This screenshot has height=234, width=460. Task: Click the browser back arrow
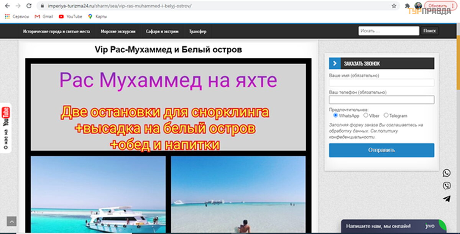7,6
